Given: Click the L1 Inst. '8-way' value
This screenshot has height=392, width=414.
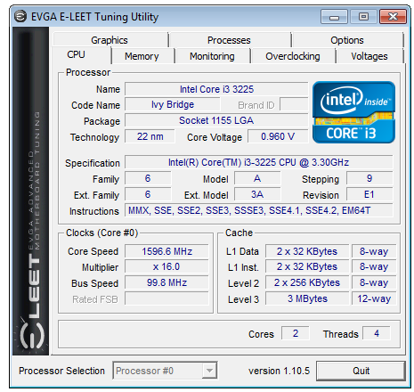Looking at the screenshot, I should click(x=374, y=266).
